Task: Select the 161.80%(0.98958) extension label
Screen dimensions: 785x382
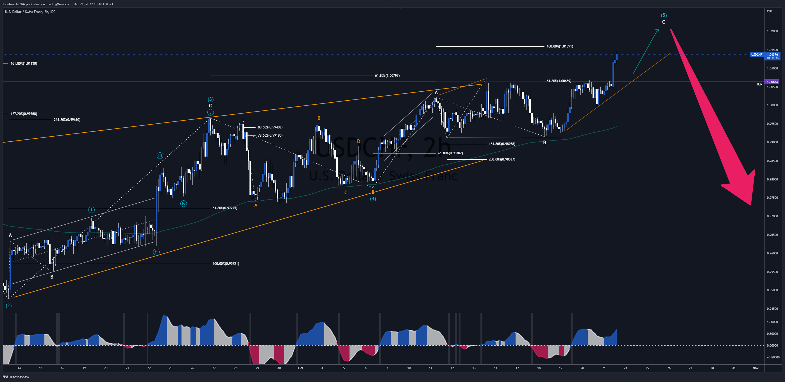Action: [502, 144]
